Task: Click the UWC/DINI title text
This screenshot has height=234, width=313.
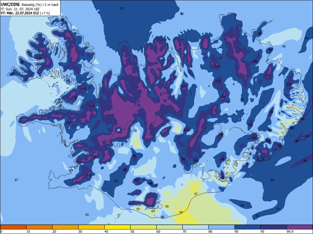Action: (10, 5)
